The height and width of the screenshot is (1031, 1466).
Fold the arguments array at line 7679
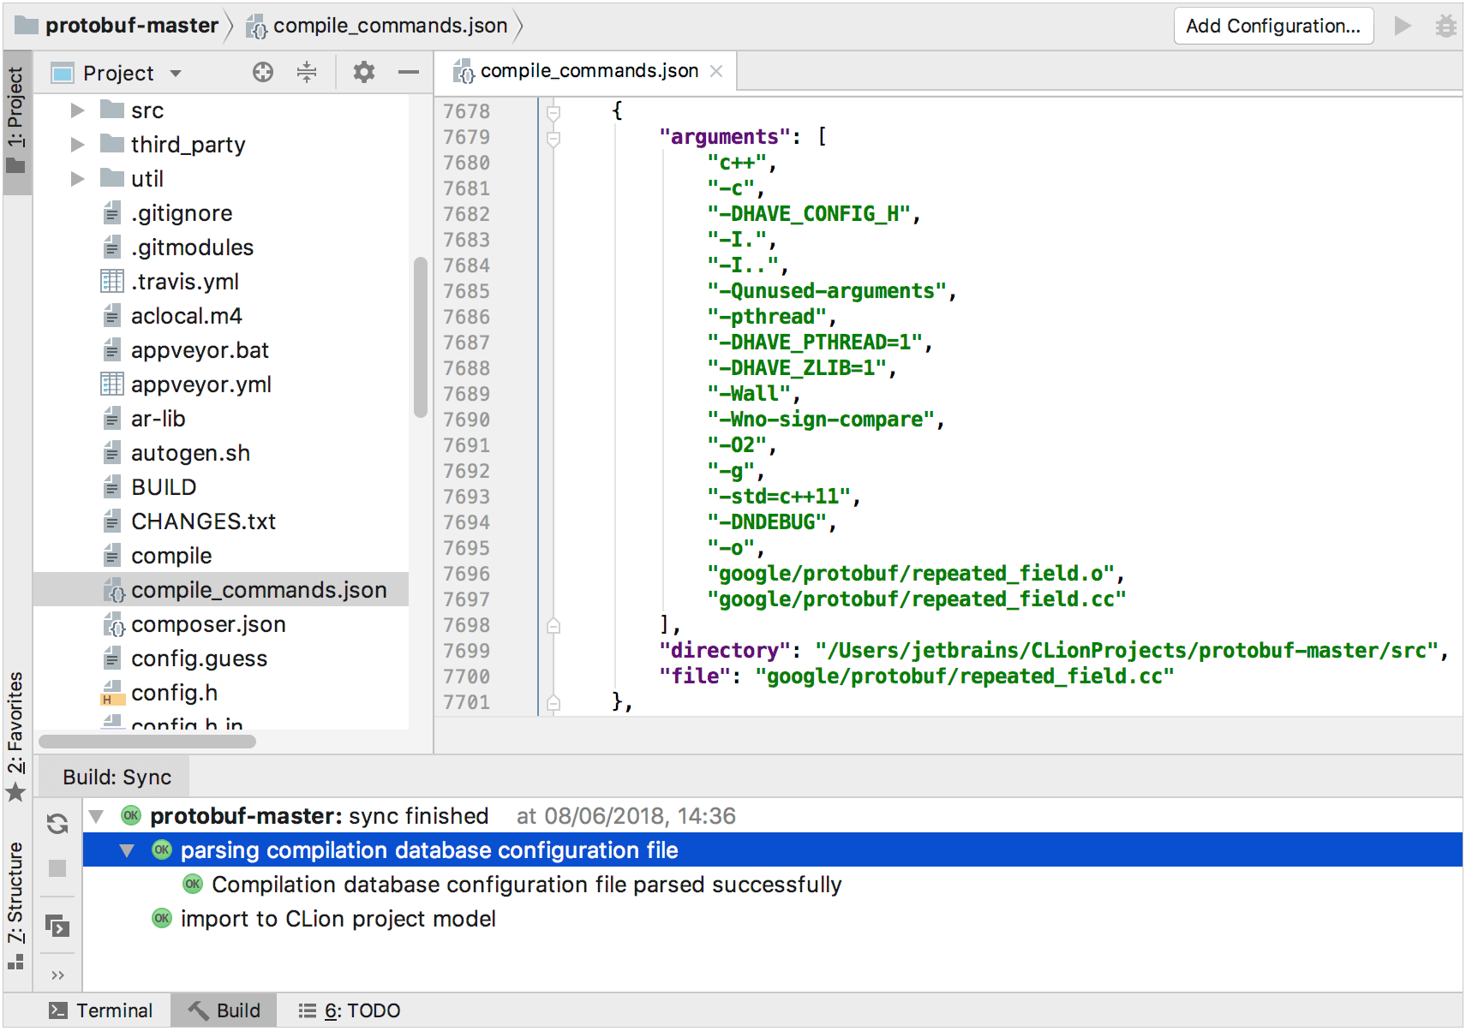(553, 138)
